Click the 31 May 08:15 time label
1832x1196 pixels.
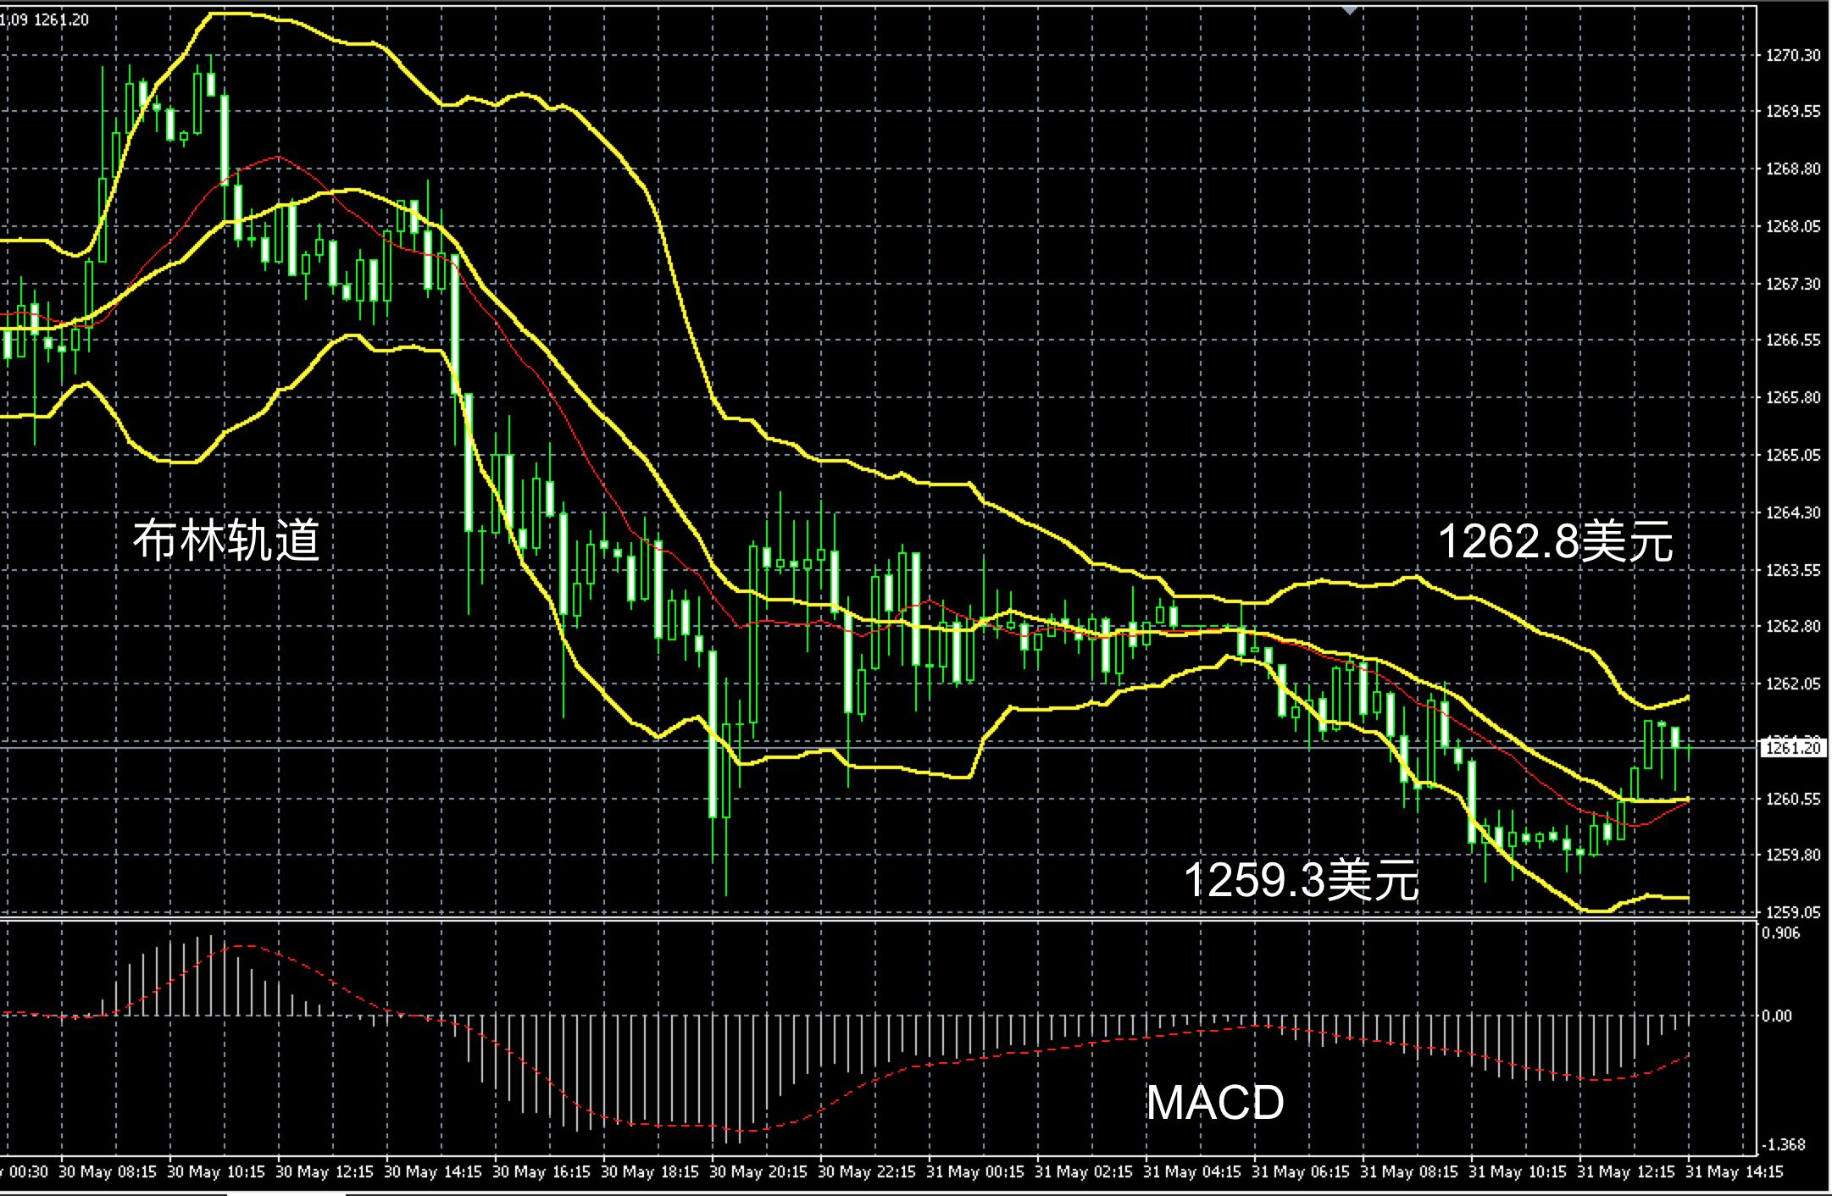1409,1172
